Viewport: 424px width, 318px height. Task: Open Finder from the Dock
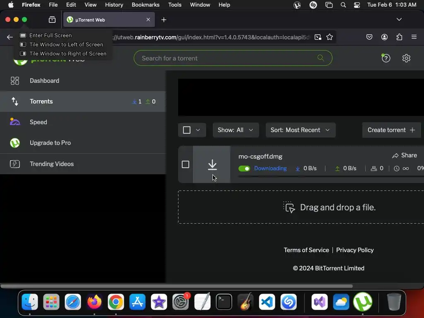coord(30,302)
